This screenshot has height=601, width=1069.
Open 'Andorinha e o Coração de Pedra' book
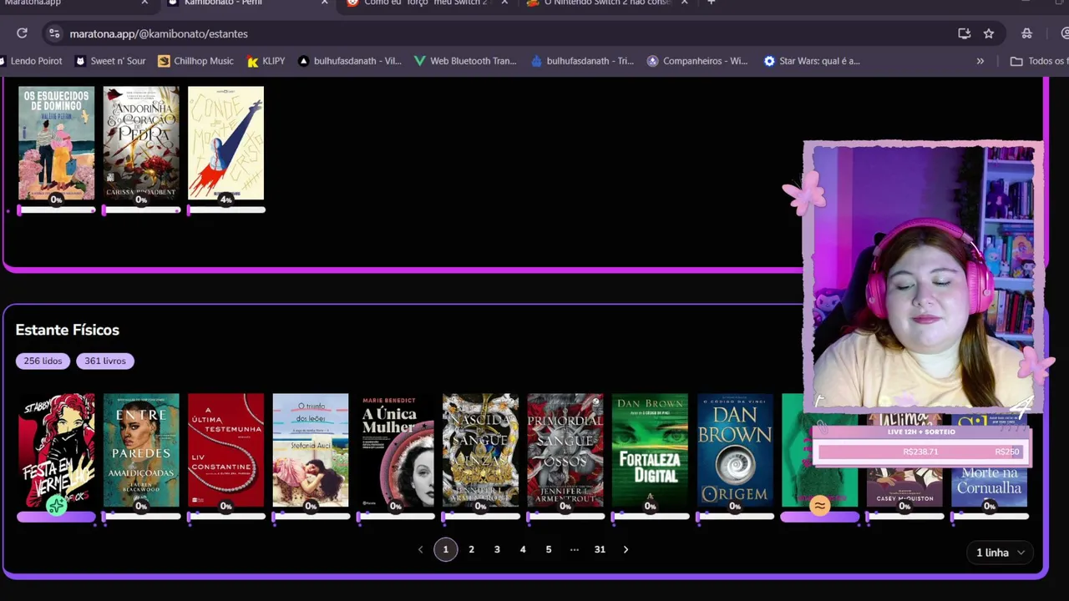pos(141,143)
